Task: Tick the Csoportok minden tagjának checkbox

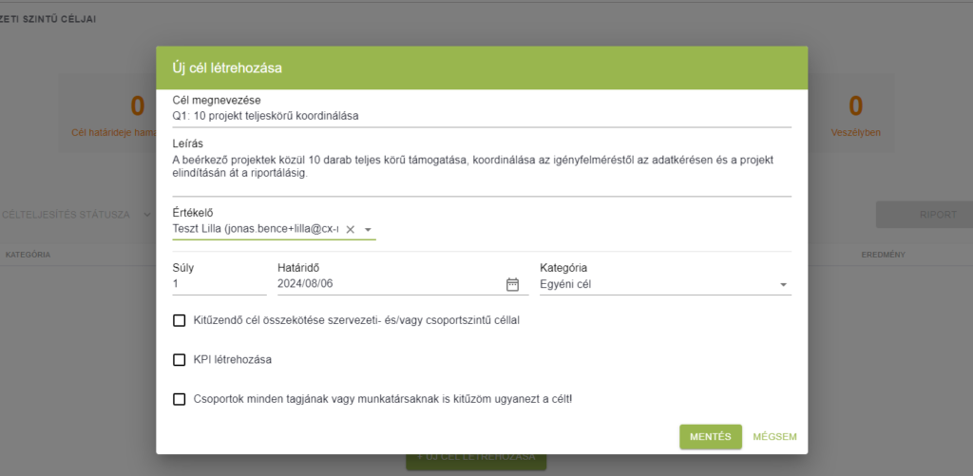Action: [180, 399]
